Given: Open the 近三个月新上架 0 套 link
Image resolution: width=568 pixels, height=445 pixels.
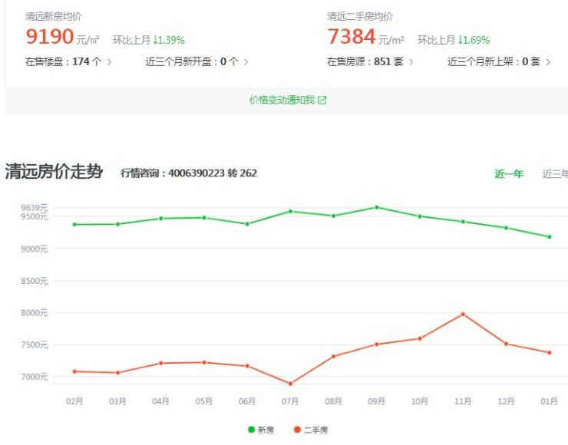Looking at the screenshot, I should pos(499,61).
